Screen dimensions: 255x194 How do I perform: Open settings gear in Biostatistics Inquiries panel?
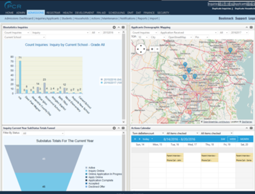[114, 28]
